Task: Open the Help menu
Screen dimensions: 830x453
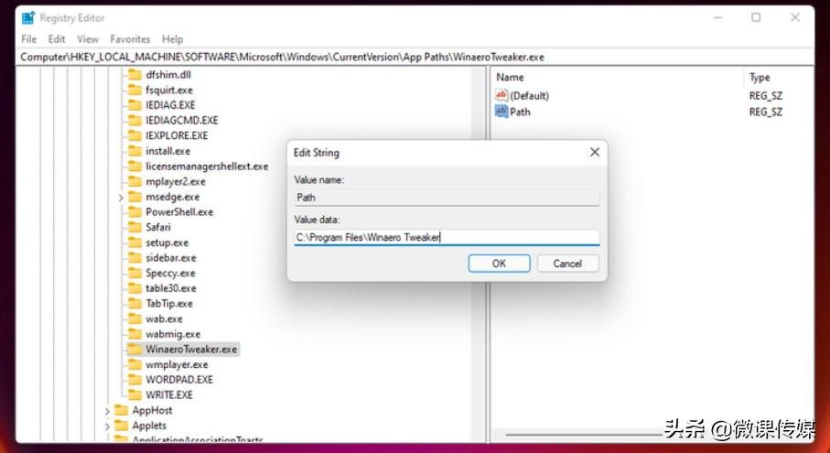Action: point(172,39)
